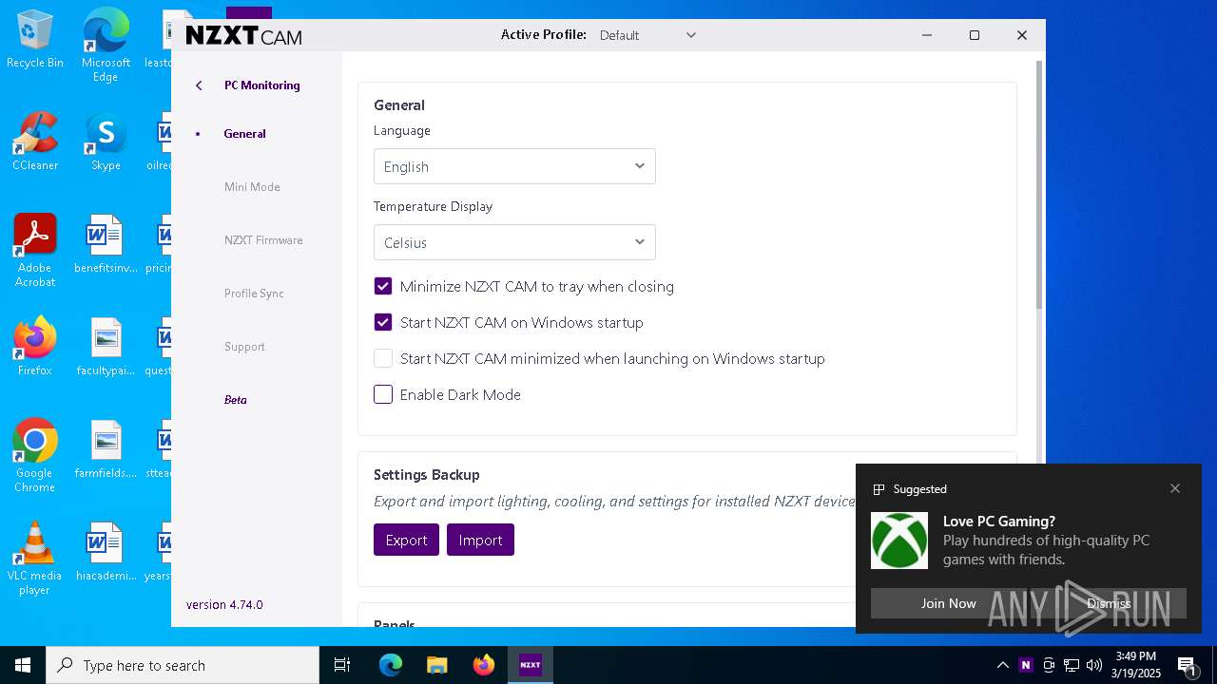Open the facultypai image file icon
This screenshot has width=1217, height=684.
coord(106,347)
